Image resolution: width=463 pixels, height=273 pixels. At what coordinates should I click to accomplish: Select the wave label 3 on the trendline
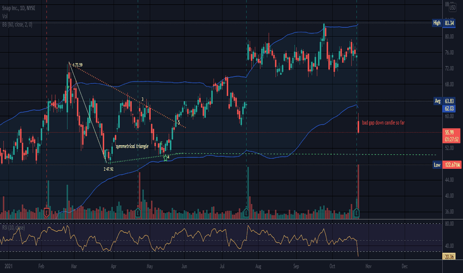[x=142, y=99]
